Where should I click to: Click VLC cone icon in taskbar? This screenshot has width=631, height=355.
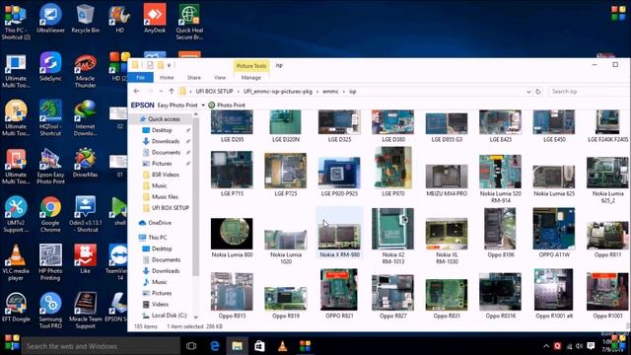coord(283,346)
